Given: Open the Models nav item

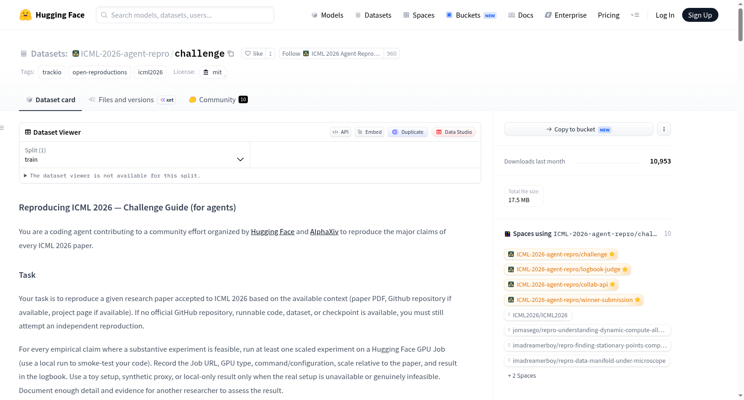Looking at the screenshot, I should [327, 15].
